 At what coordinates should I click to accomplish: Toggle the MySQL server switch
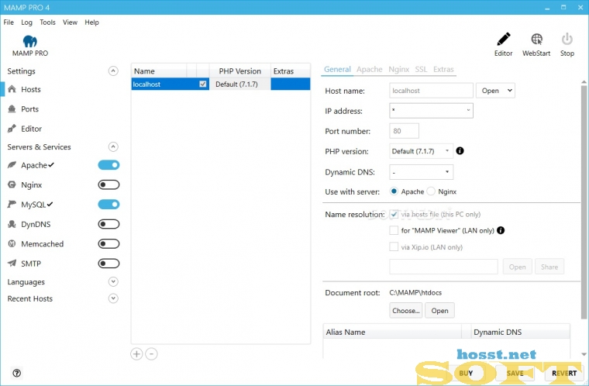[x=109, y=204]
